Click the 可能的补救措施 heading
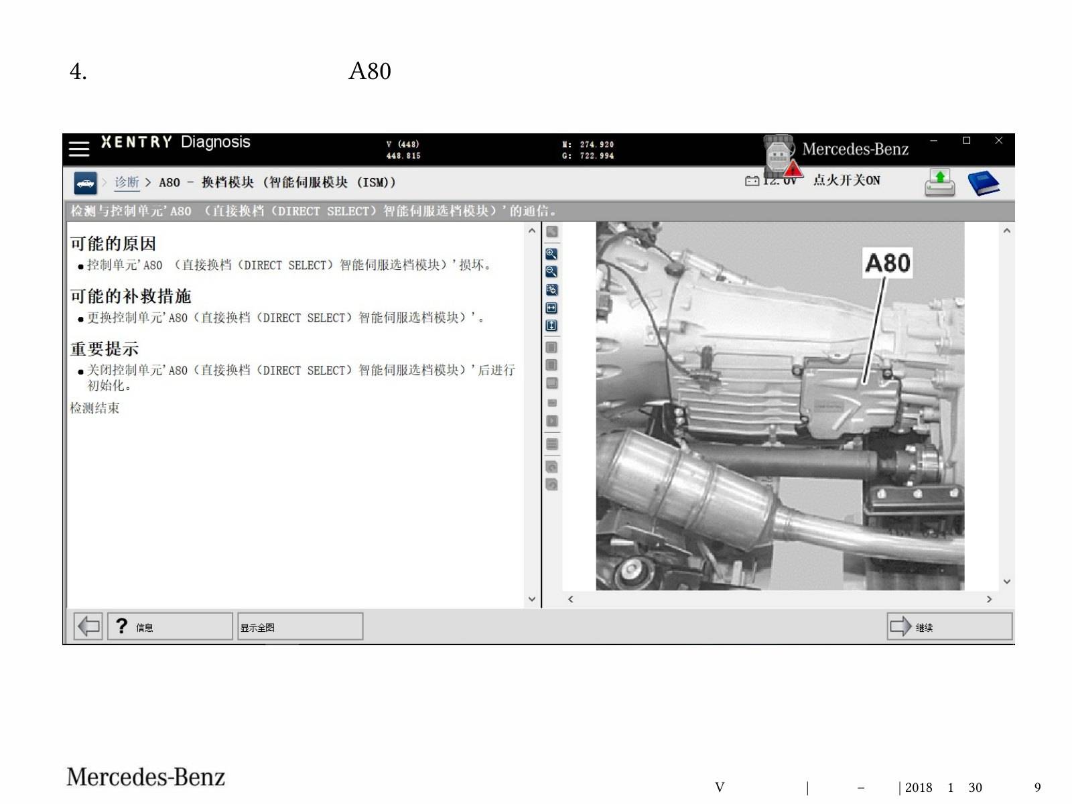The image size is (1072, 804). pos(131,296)
